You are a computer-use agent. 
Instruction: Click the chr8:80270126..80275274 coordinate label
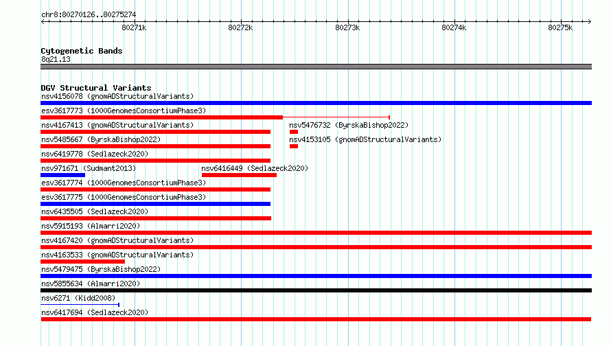89,14
